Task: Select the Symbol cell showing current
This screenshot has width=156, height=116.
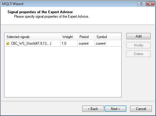Action: coord(108,43)
